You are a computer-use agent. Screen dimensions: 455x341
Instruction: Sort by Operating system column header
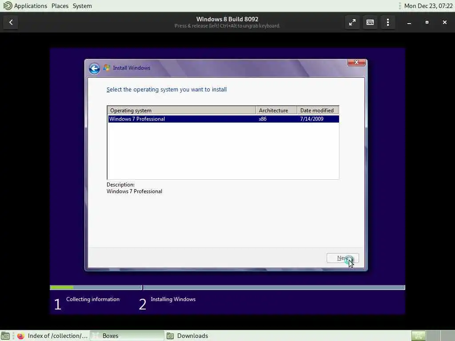(x=182, y=111)
